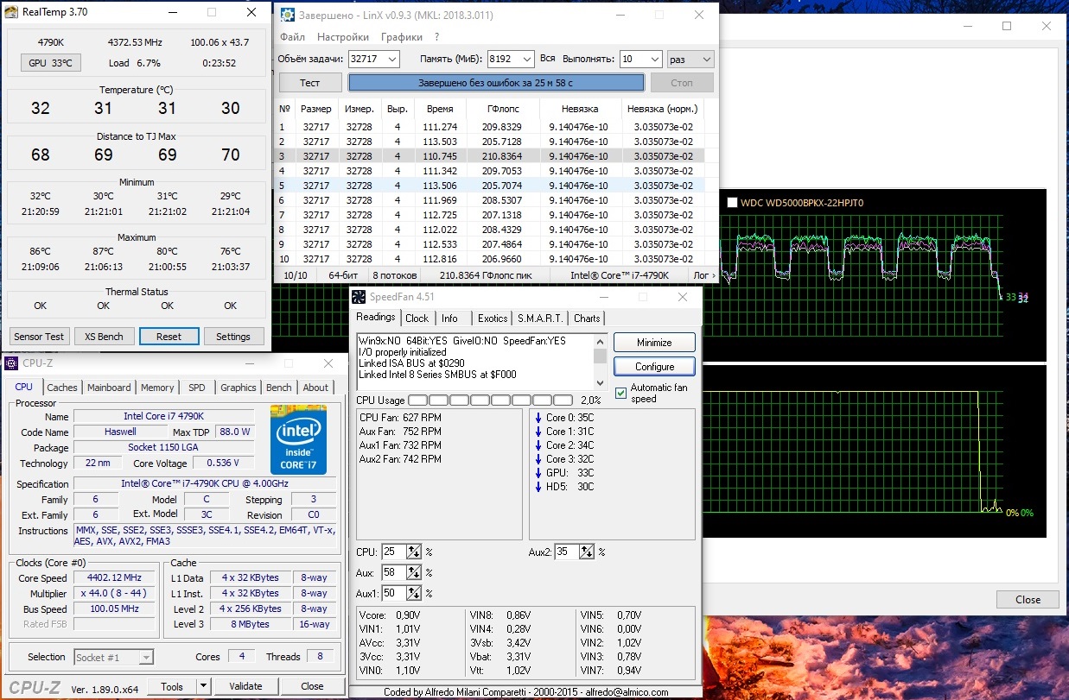Viewport: 1069px width, 700px height.
Task: Click the CPU-Z title bar icon
Action: click(x=10, y=364)
